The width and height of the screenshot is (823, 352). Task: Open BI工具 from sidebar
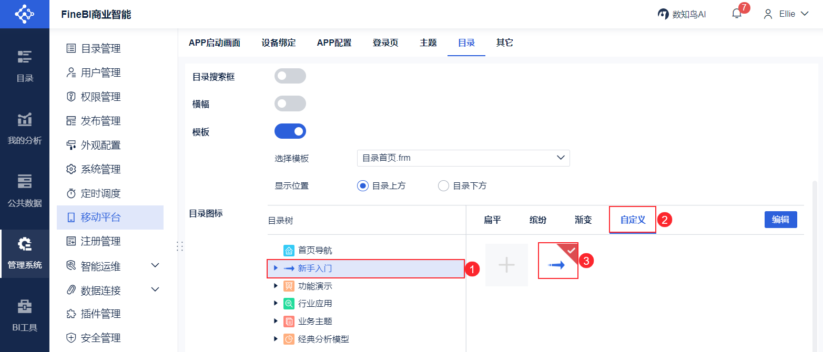click(x=25, y=315)
